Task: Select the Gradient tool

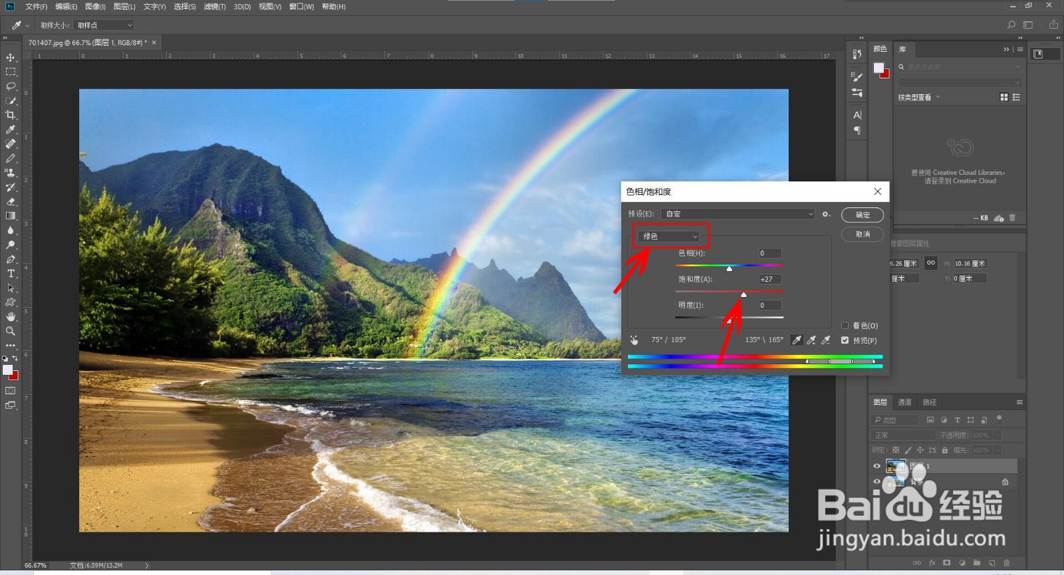Action: pos(11,216)
